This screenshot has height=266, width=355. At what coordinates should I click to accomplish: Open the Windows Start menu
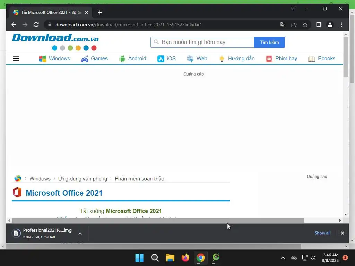click(x=139, y=258)
